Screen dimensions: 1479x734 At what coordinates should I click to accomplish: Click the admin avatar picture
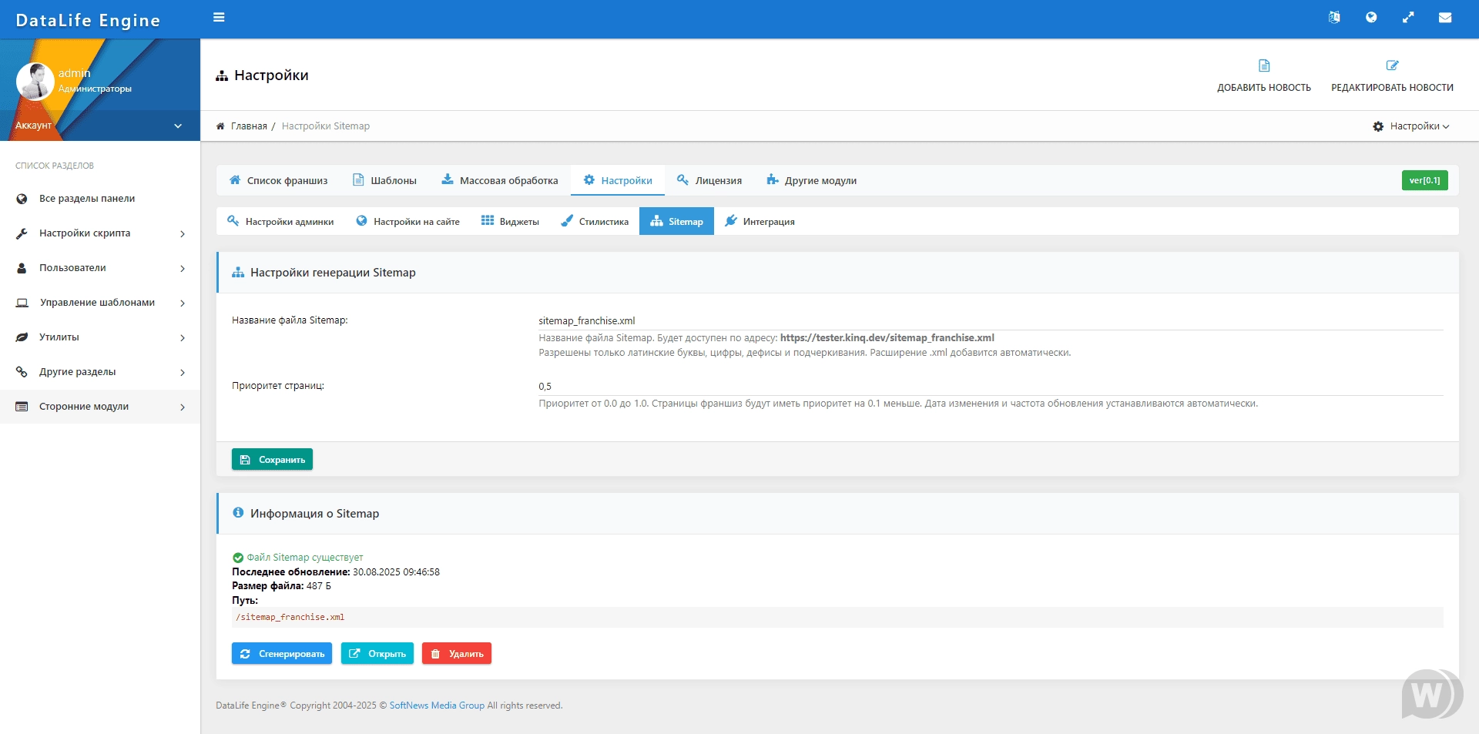pyautogui.click(x=35, y=82)
